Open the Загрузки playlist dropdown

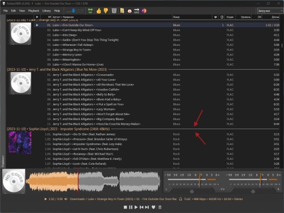click(x=270, y=11)
